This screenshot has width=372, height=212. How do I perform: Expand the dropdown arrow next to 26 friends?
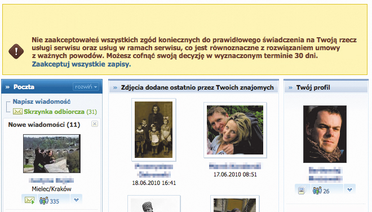pyautogui.click(x=349, y=189)
